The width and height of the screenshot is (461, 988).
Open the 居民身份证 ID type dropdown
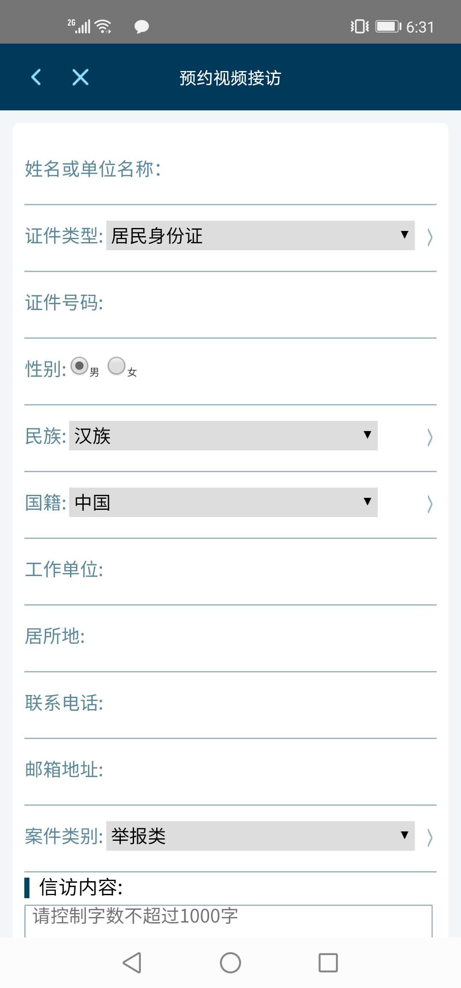(260, 235)
